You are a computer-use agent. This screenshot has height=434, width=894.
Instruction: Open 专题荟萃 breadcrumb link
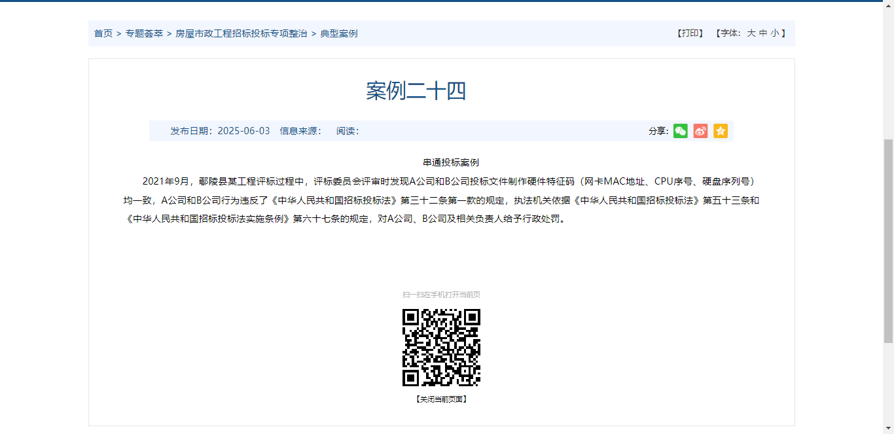(x=144, y=33)
